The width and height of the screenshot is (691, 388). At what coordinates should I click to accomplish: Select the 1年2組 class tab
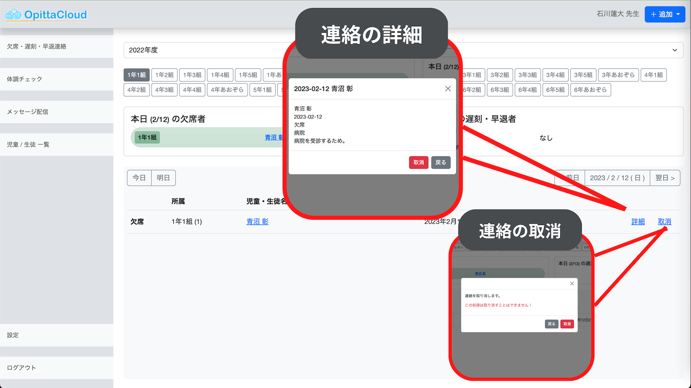164,75
